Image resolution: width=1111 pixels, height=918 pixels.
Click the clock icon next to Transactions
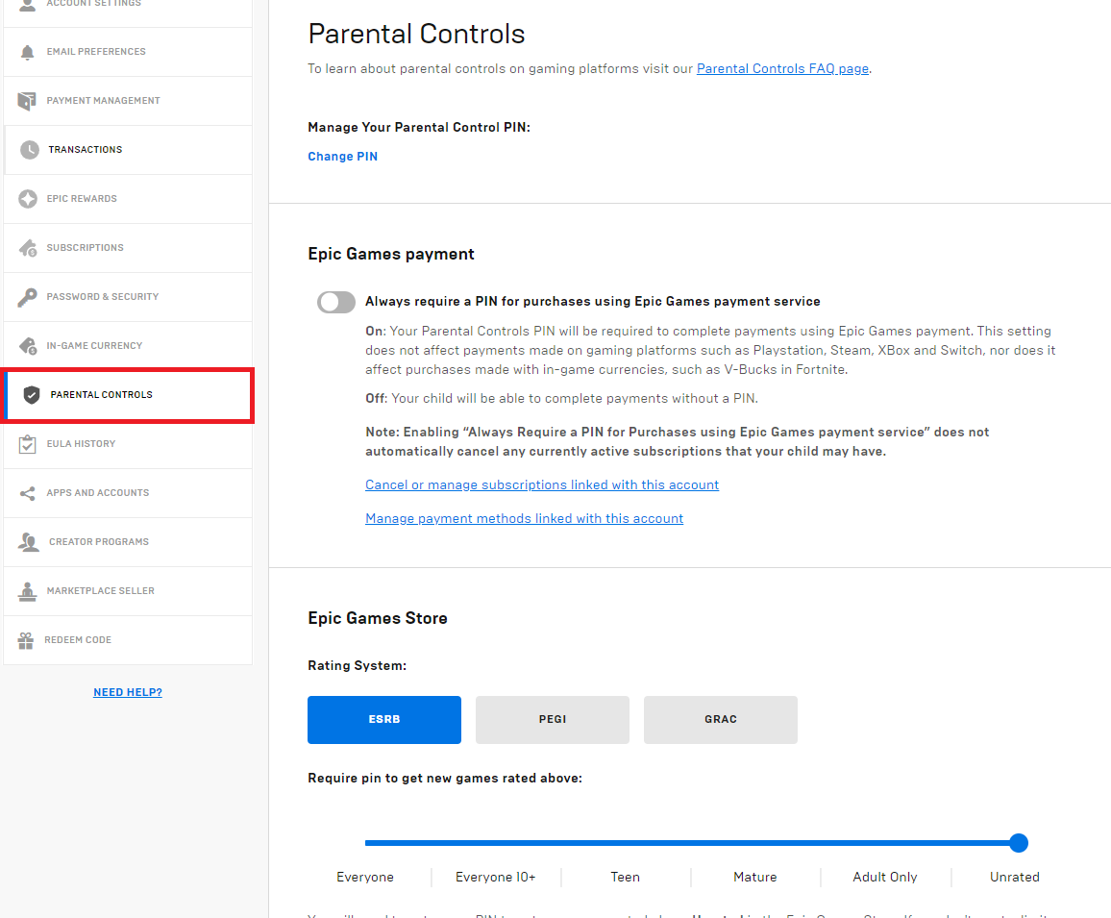click(30, 150)
